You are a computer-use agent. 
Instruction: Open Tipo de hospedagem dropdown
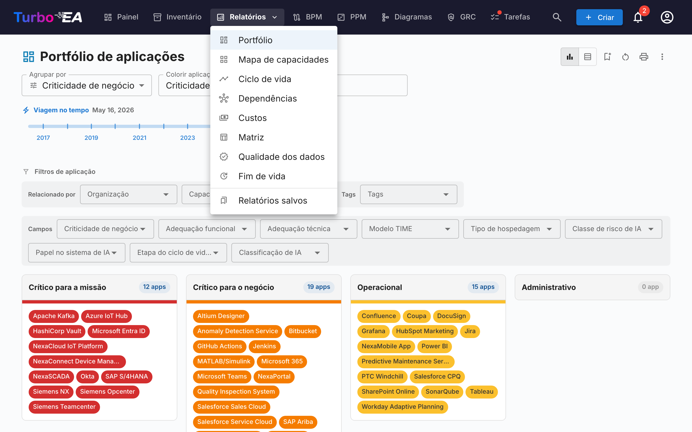(512, 229)
